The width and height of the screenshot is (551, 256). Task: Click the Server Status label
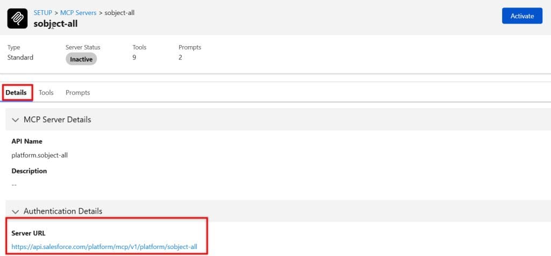(83, 47)
